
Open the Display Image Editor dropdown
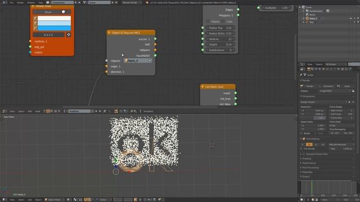tap(335, 91)
